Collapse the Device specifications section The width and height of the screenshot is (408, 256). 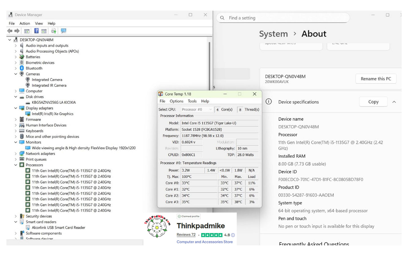coord(394,102)
